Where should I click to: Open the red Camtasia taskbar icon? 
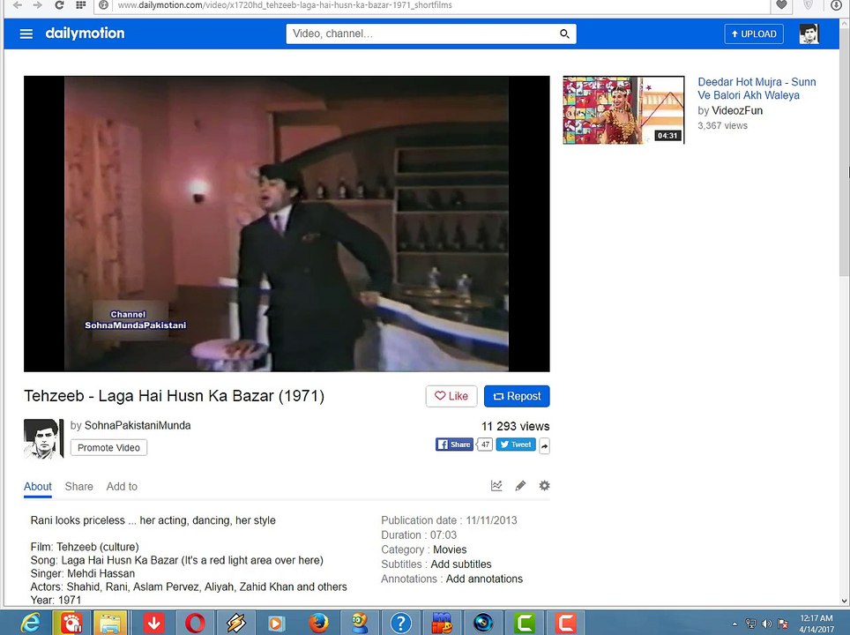point(565,623)
